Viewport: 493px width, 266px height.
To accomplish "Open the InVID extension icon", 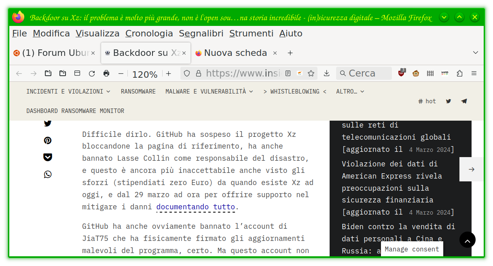I will coord(445,73).
